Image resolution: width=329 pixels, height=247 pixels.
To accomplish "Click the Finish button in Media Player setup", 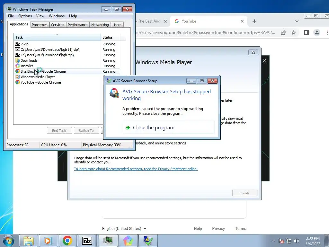I will point(245,193).
